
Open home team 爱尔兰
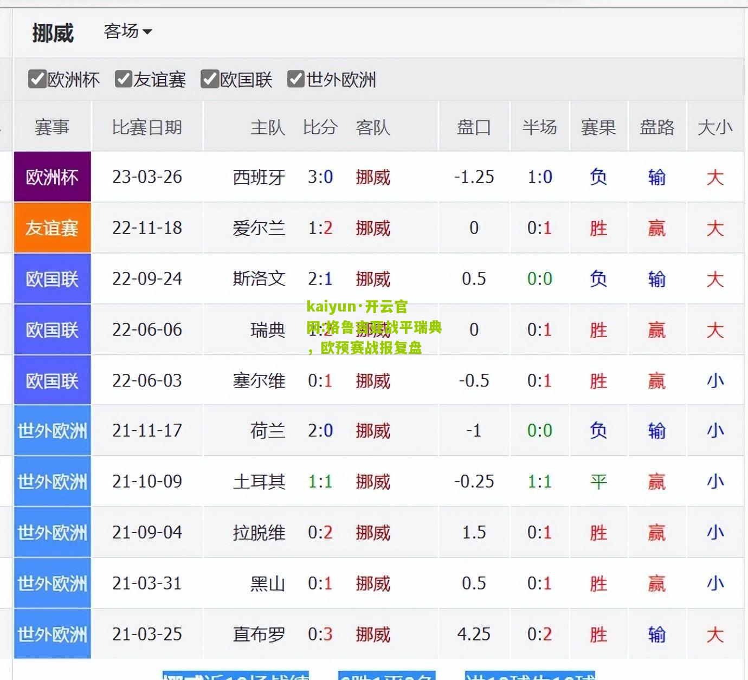click(259, 228)
